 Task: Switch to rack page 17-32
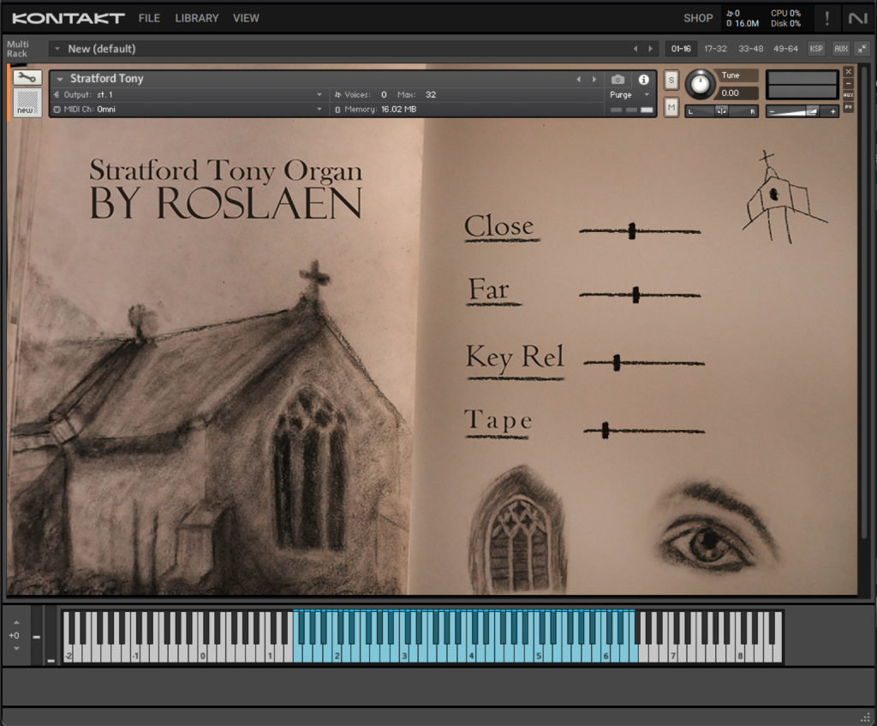715,49
